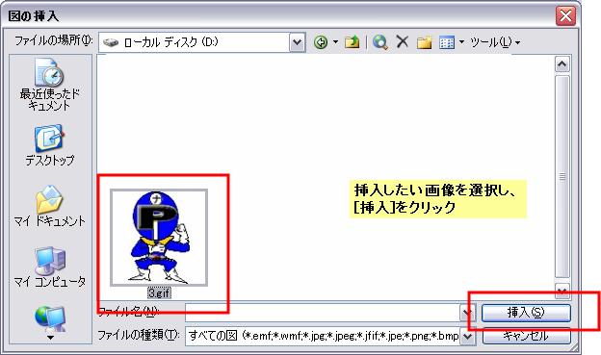The width and height of the screenshot is (601, 355).
Task: Navigate up one folder level icon
Action: 352,42
